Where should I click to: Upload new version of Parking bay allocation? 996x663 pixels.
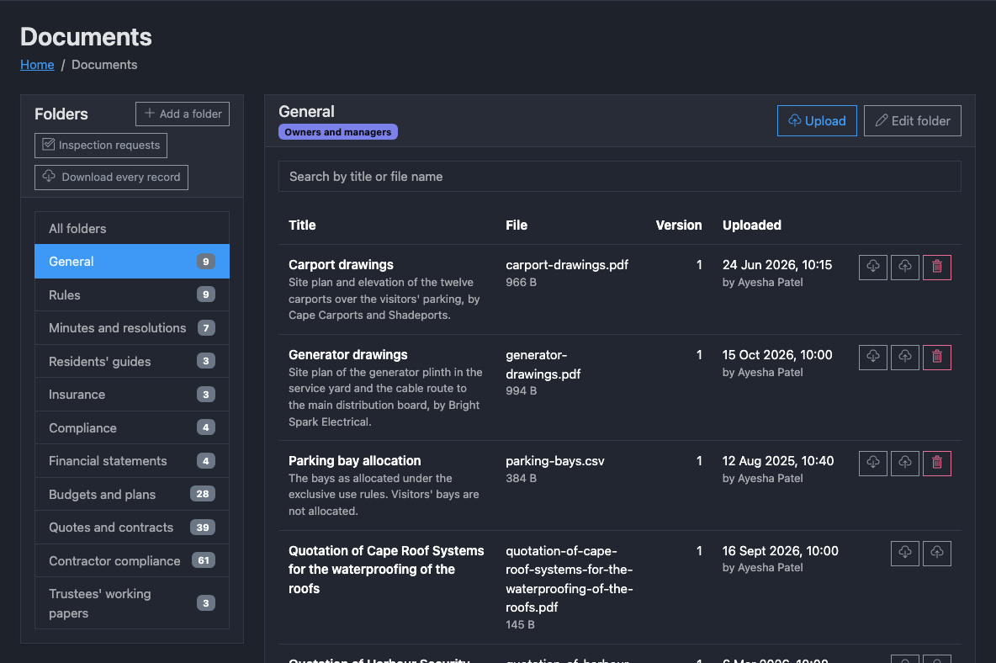(904, 464)
